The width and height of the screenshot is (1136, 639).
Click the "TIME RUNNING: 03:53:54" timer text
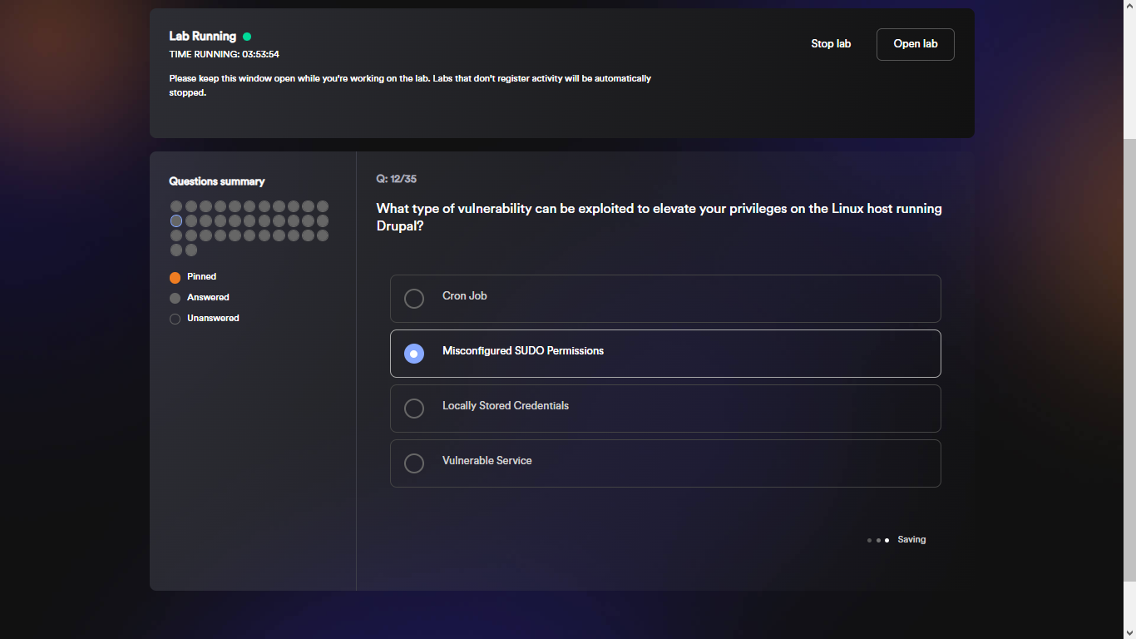224,54
